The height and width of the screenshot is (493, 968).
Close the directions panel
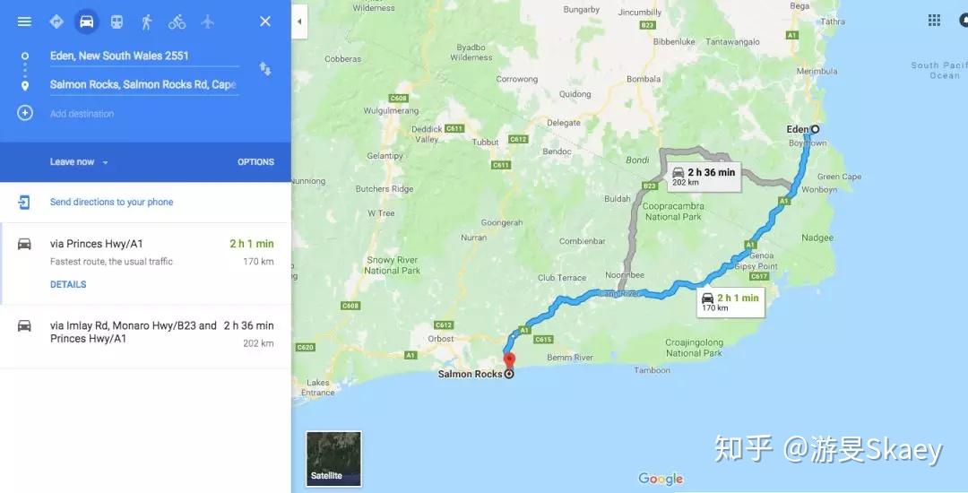pyautogui.click(x=264, y=22)
